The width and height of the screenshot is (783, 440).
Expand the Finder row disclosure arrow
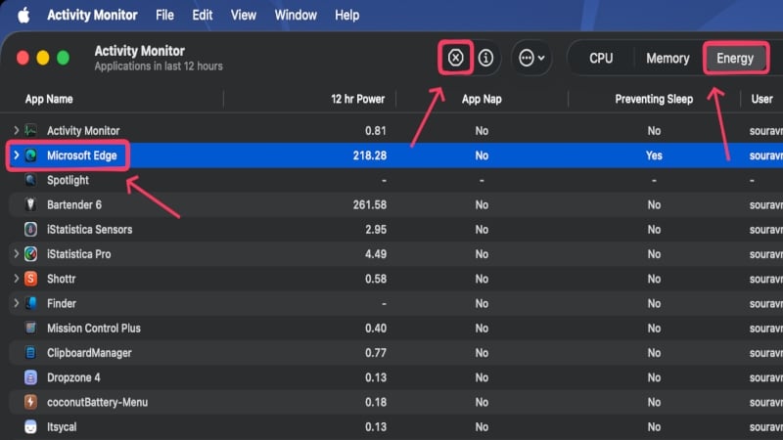coord(16,303)
